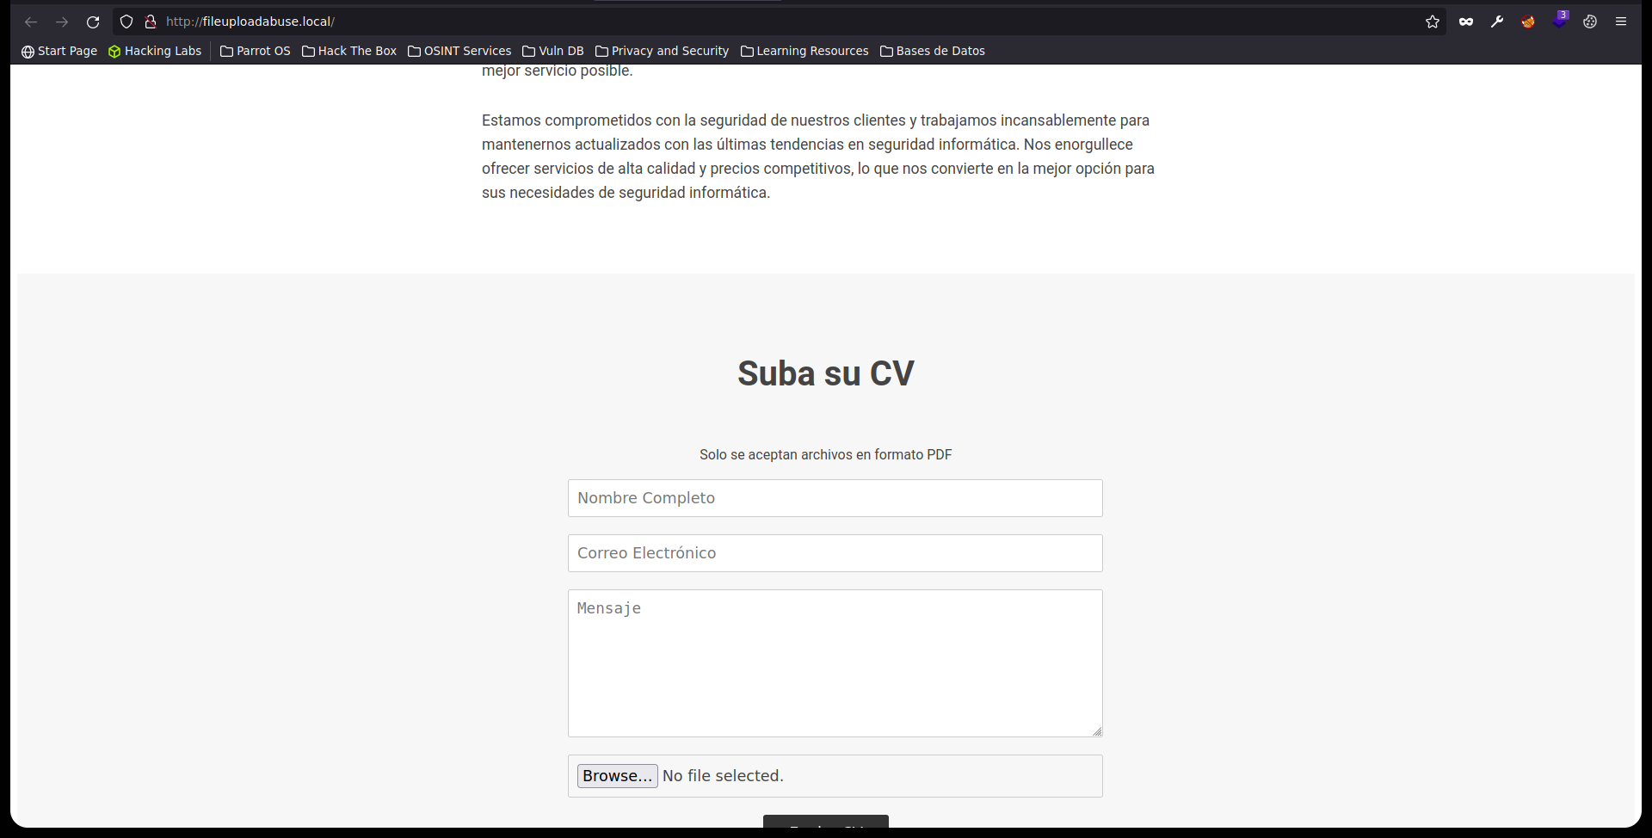Image resolution: width=1652 pixels, height=838 pixels.
Task: Click the Mensaje textarea resize handle
Action: pyautogui.click(x=1095, y=730)
